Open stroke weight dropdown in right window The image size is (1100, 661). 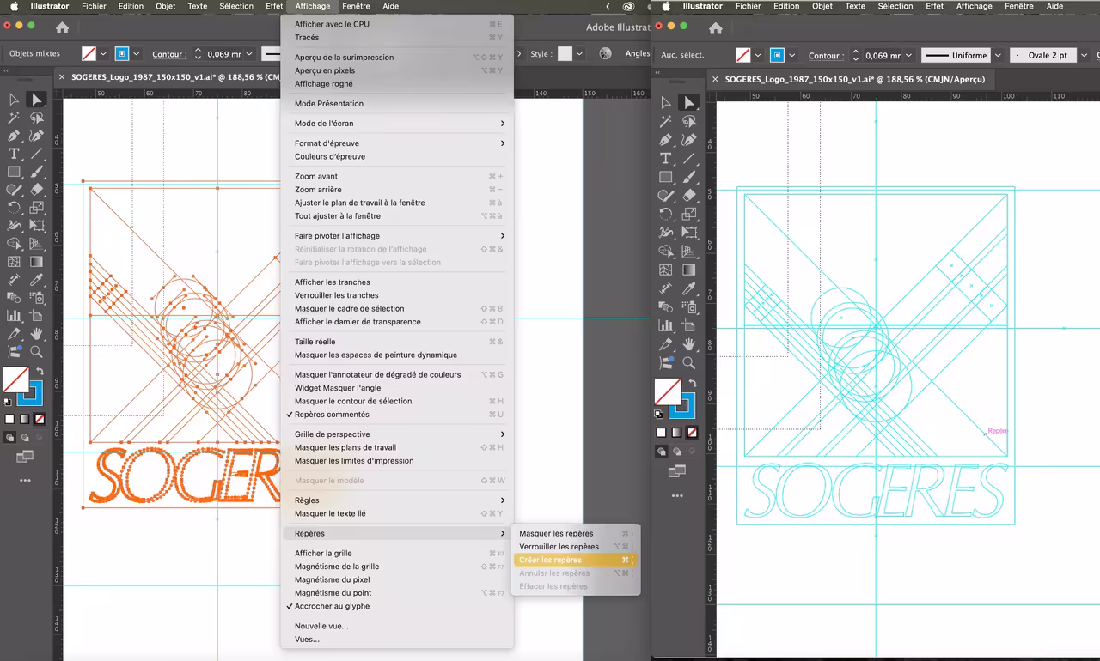(x=907, y=56)
